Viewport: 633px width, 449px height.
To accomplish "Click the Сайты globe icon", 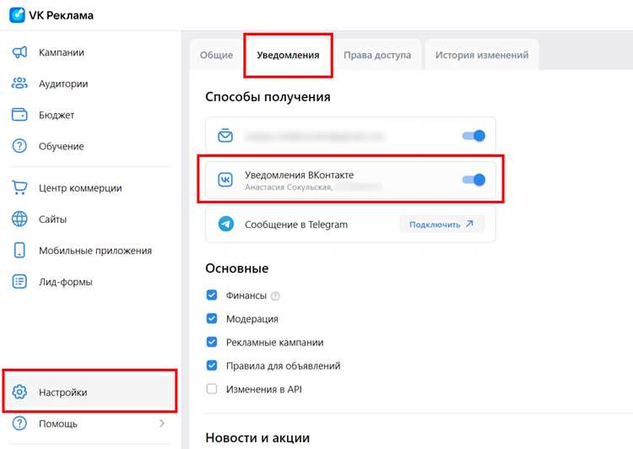I will 19,219.
